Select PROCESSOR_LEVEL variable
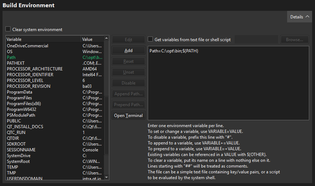This screenshot has height=186, width=315. click(x=55, y=81)
